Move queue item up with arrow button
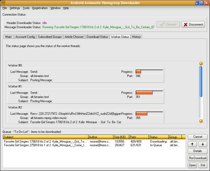Viewport: 210px width, 171px height. pos(192,144)
